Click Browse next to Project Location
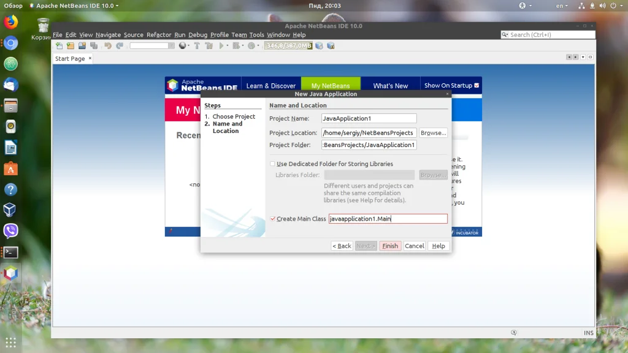 [x=434, y=132]
